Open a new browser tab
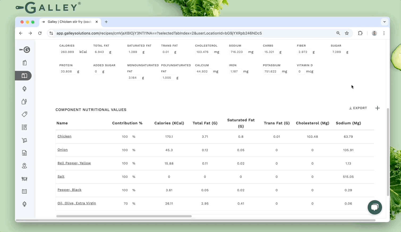The width and height of the screenshot is (401, 232). pyautogui.click(x=106, y=22)
